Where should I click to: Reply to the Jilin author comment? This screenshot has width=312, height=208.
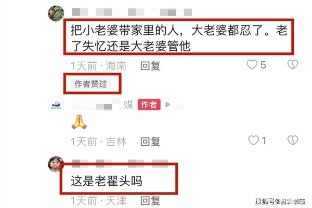(x=150, y=142)
